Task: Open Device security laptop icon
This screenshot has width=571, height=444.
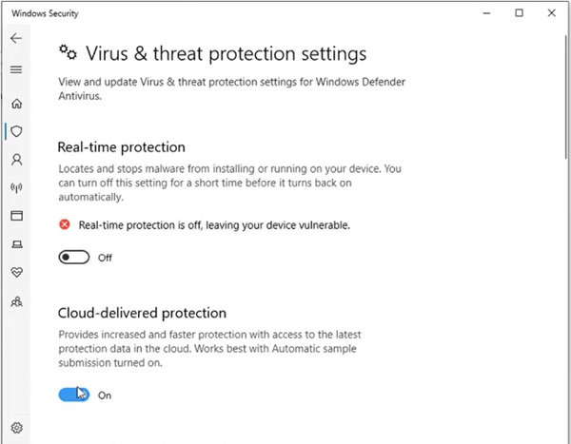Action: point(15,244)
